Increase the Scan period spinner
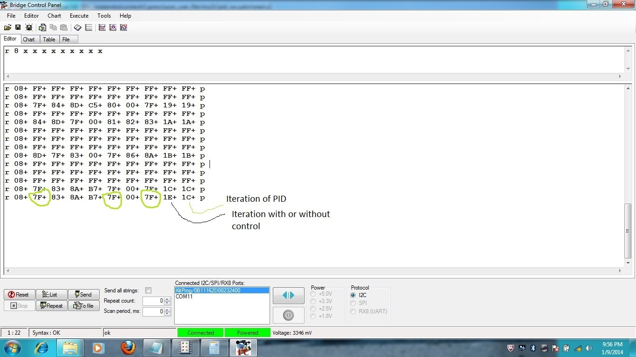636x357 pixels. tap(168, 310)
